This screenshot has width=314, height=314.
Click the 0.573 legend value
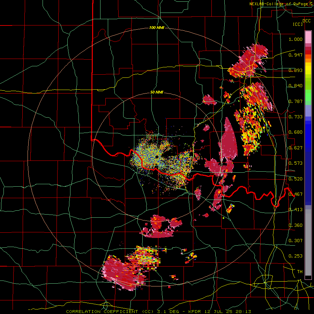click(296, 163)
